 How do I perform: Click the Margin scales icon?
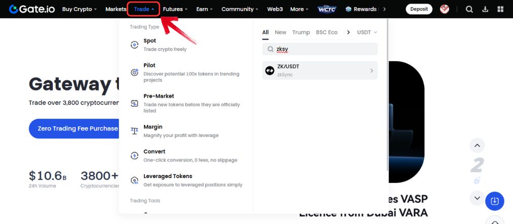point(135,131)
